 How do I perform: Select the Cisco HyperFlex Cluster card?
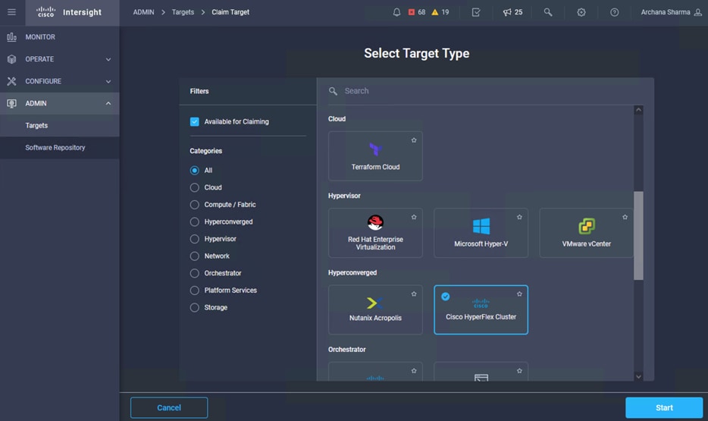(x=481, y=309)
